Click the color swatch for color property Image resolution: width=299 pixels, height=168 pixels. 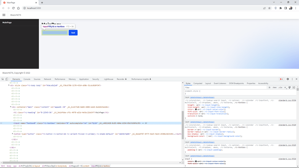click(196, 110)
